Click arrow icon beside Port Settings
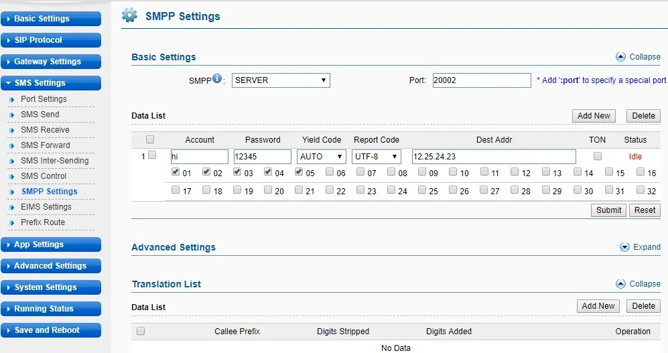The image size is (668, 353). [12, 99]
